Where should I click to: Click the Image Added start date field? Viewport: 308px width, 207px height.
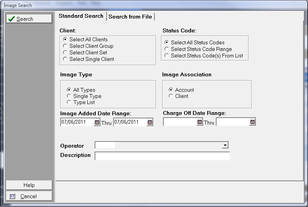pos(77,122)
